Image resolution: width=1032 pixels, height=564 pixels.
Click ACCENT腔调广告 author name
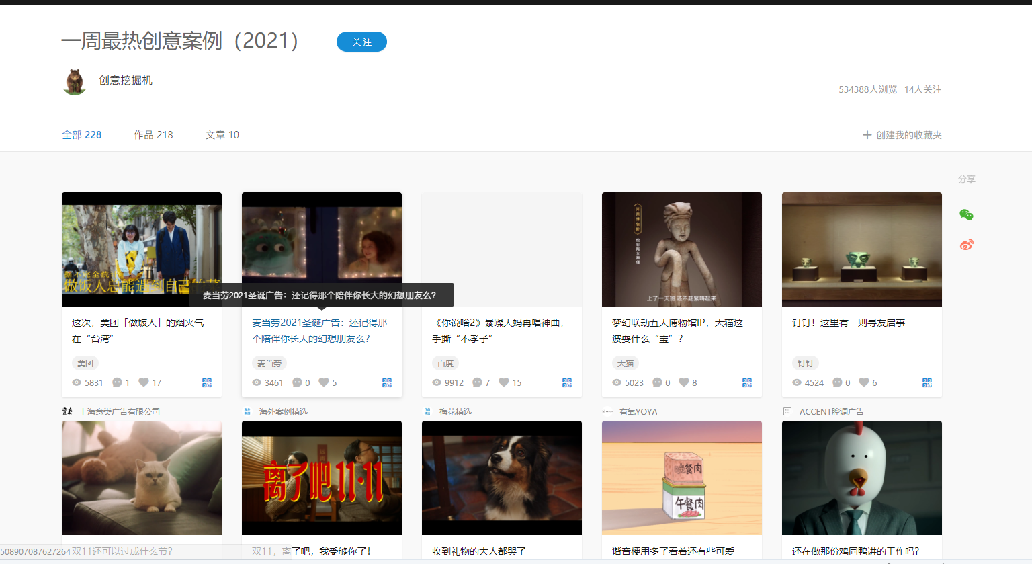click(x=832, y=411)
